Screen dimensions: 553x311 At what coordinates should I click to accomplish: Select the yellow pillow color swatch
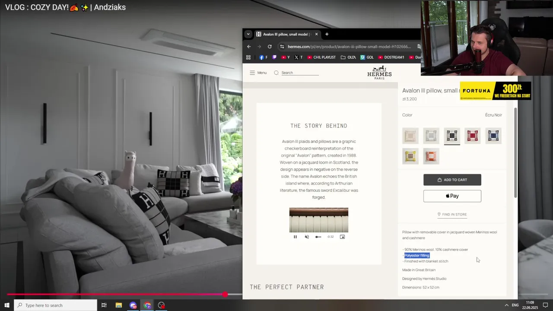pyautogui.click(x=410, y=156)
